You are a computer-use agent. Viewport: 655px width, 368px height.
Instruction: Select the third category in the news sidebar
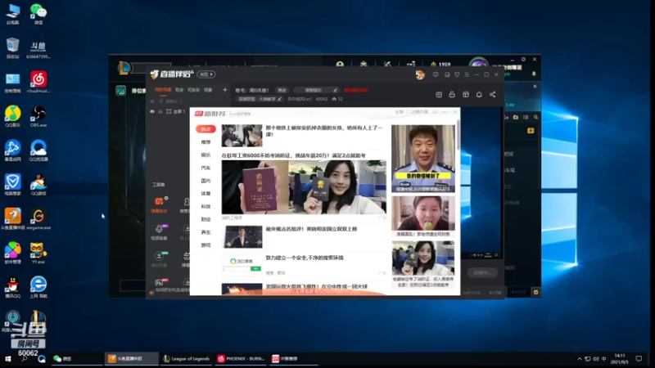(206, 155)
